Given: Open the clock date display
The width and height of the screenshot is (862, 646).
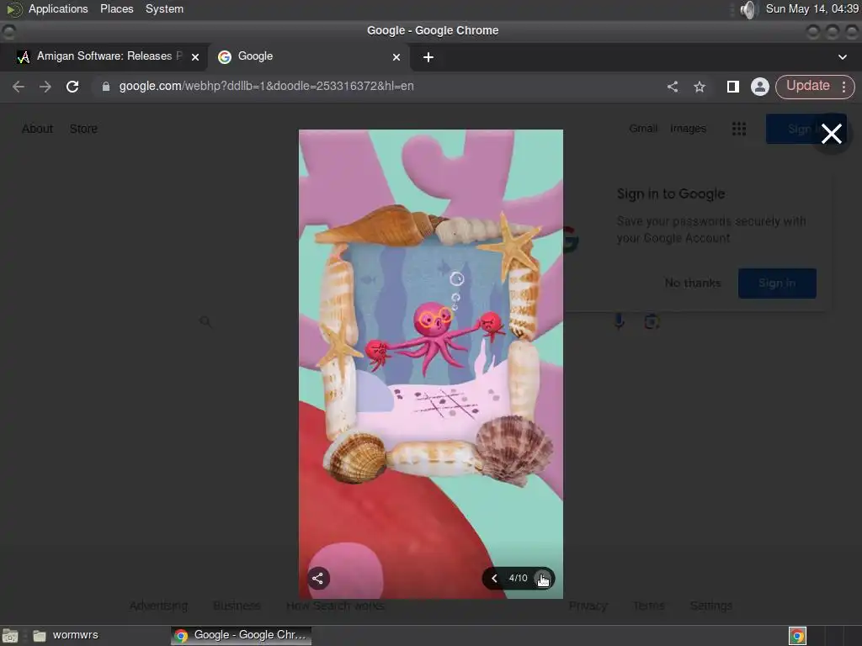Looking at the screenshot, I should (811, 8).
